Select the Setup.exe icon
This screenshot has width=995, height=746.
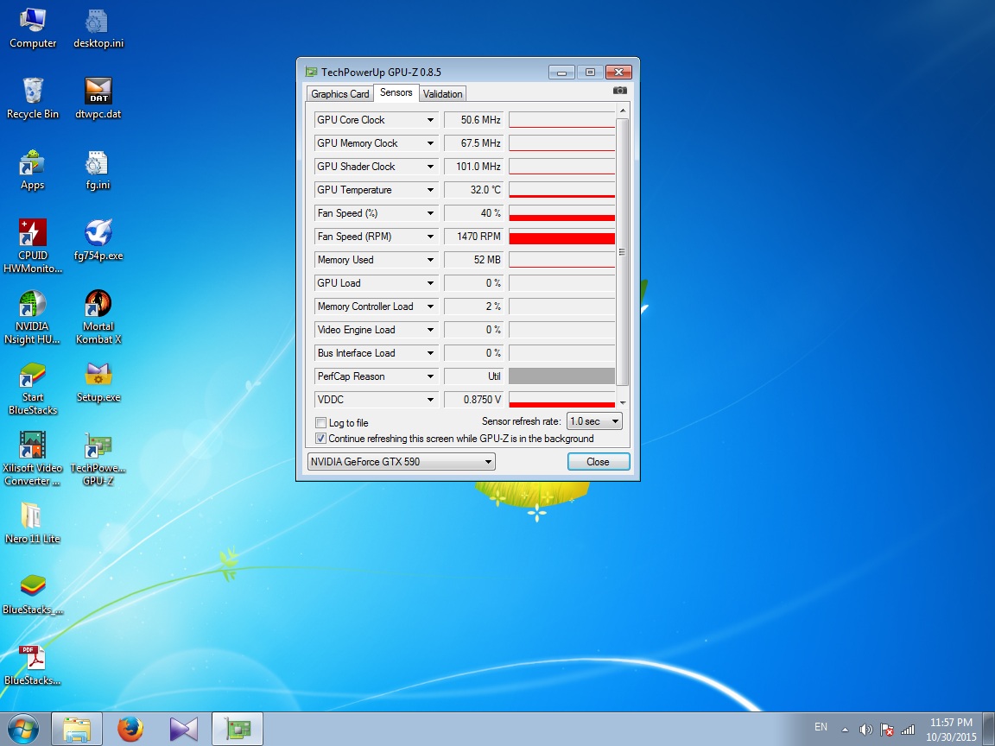pos(98,382)
